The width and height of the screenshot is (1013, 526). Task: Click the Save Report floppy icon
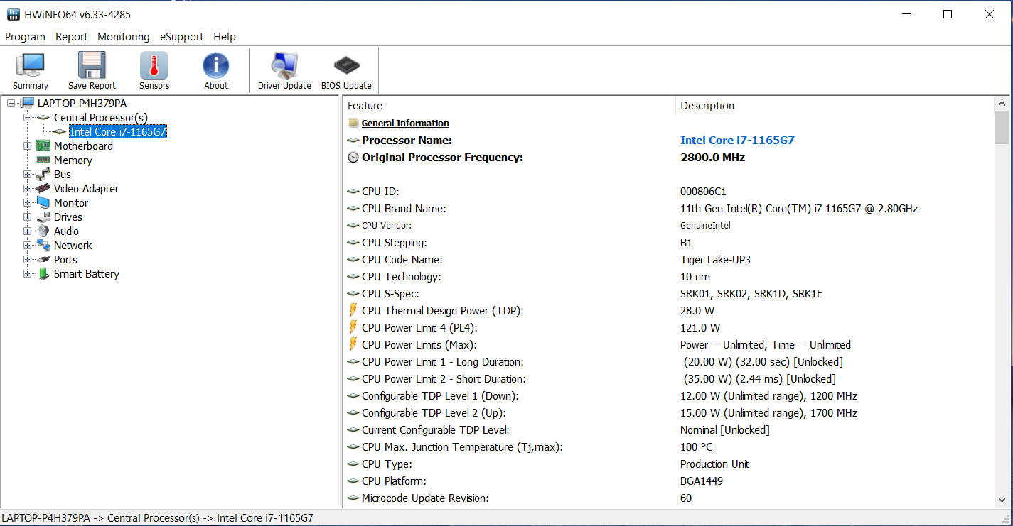(x=92, y=65)
